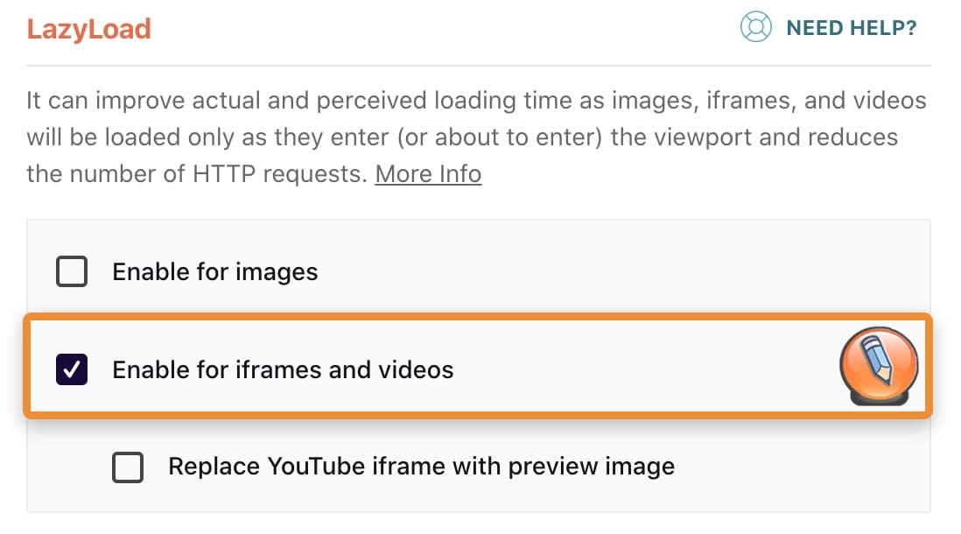Image resolution: width=961 pixels, height=534 pixels.
Task: Click the 'Enable for images' label text
Action: coord(214,272)
